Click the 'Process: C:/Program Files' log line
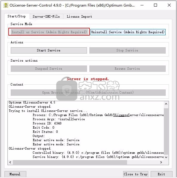The height and width of the screenshot is (178, 177). 98,115
